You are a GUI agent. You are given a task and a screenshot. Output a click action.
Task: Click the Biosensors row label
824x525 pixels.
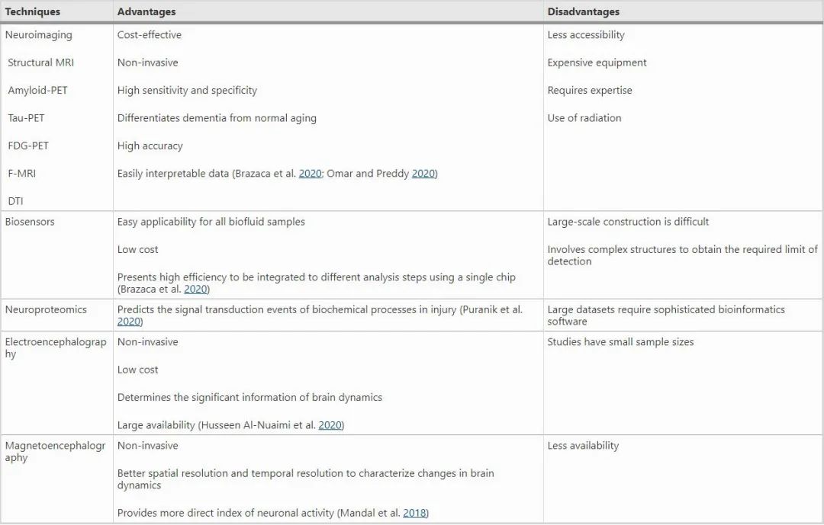[x=30, y=222]
